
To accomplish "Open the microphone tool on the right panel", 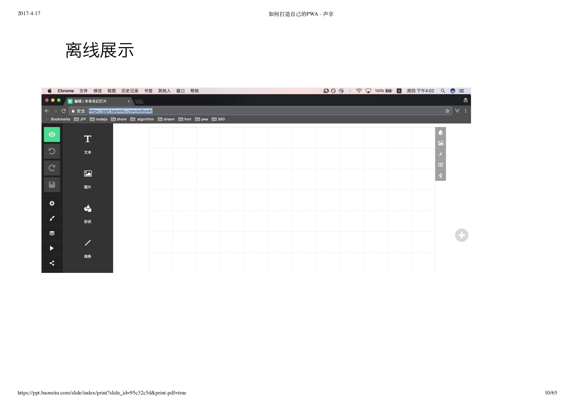I will (441, 175).
